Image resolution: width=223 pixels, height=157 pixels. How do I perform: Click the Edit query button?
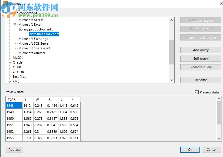click(201, 59)
